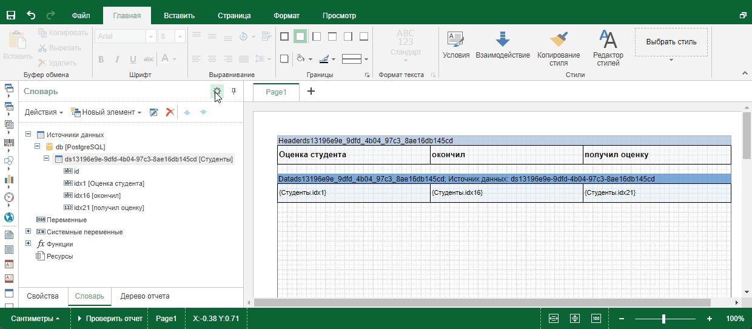752x329 pixels.
Task: Collapse the Источники данных tree node
Action: [29, 135]
